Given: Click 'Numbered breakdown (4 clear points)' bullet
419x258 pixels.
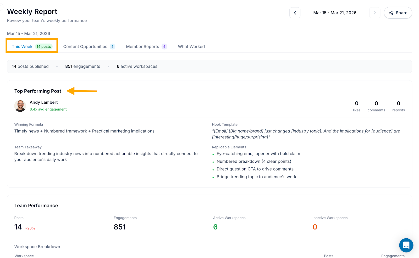Looking at the screenshot, I should click(x=254, y=161).
